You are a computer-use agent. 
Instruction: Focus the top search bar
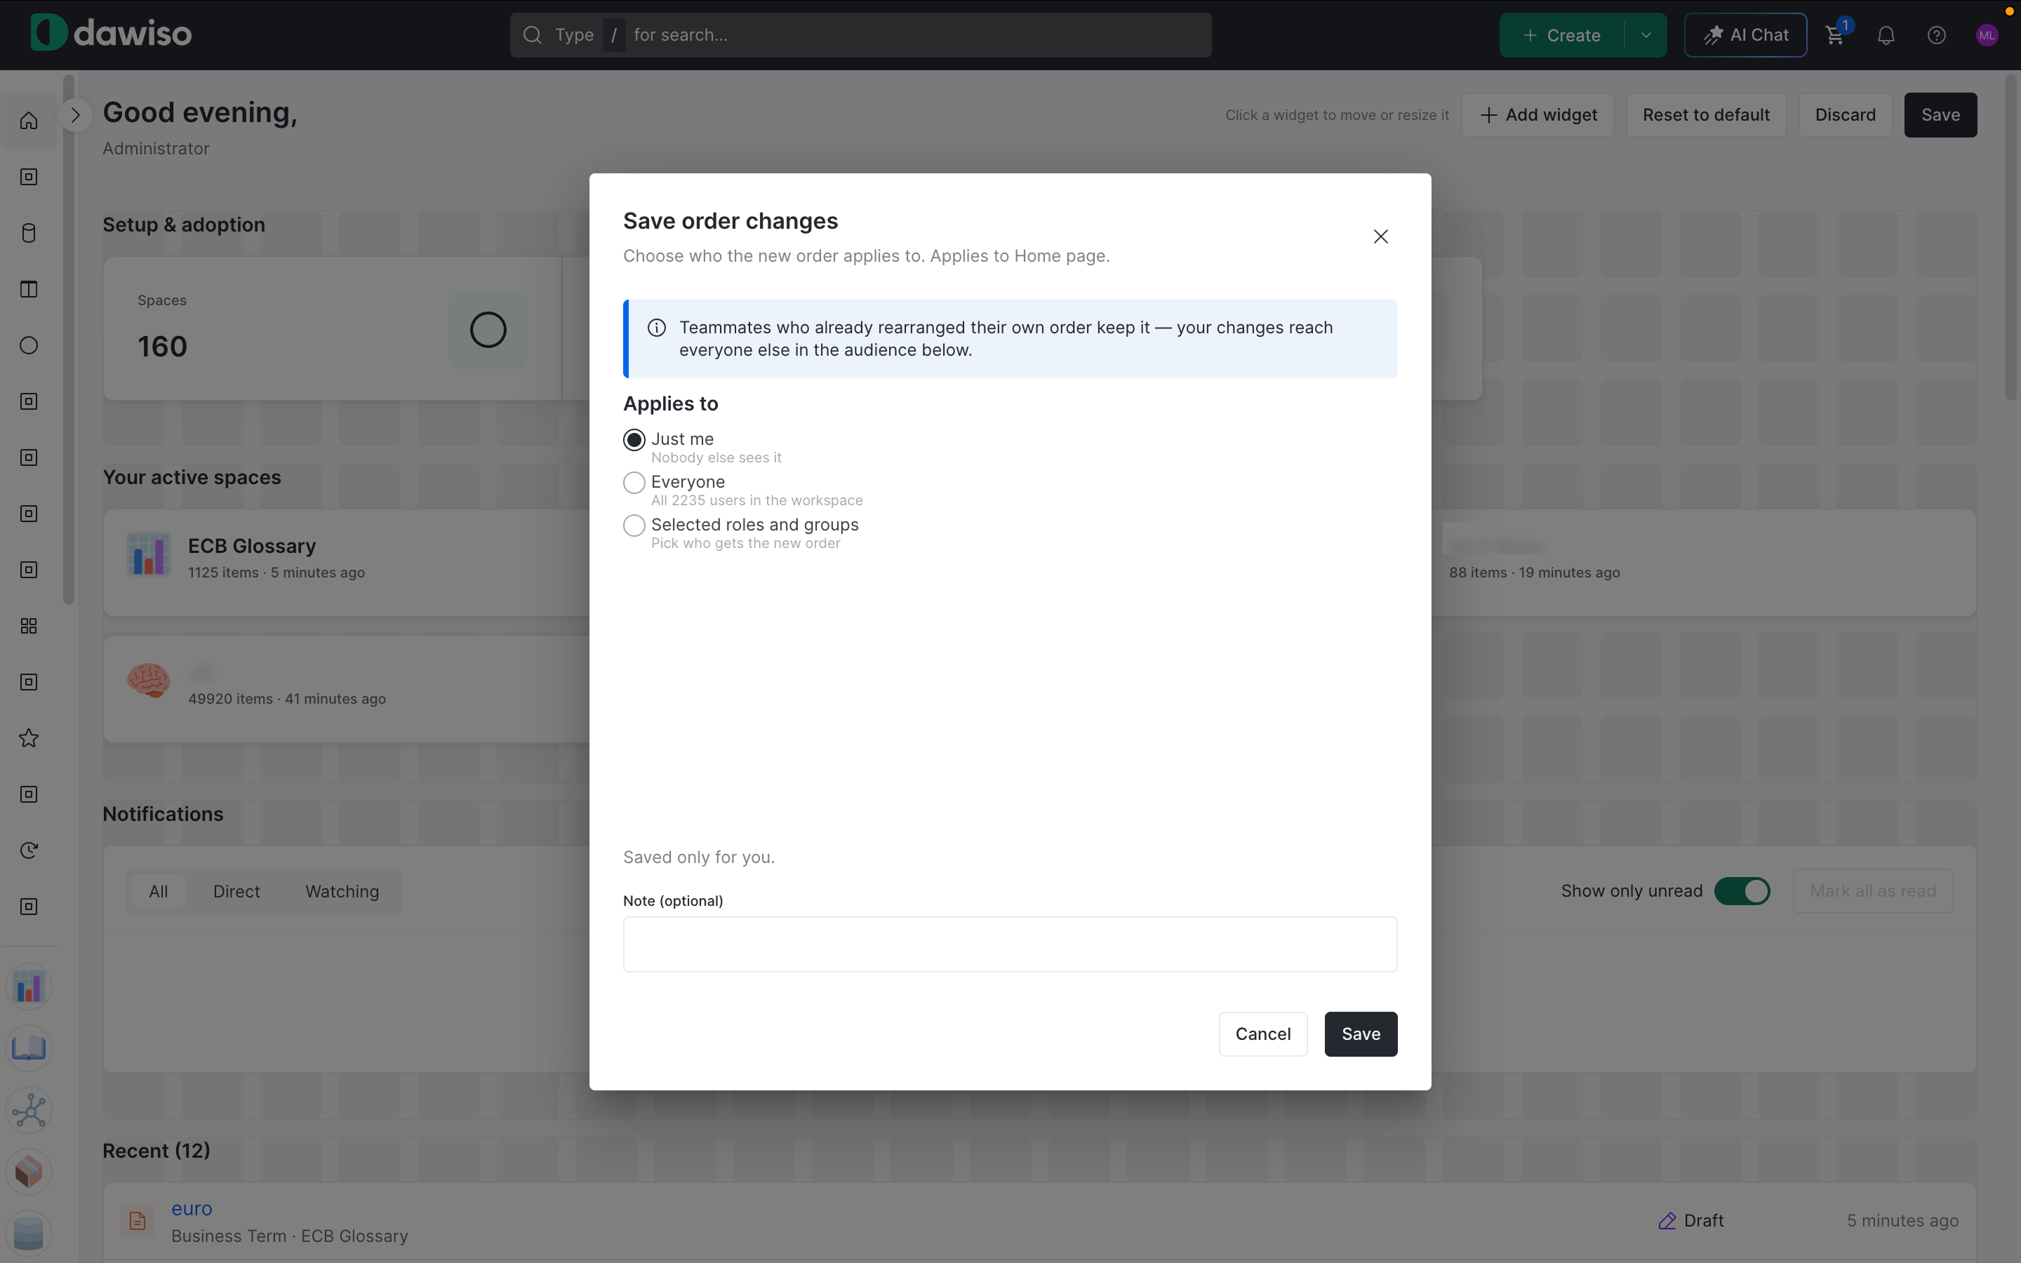point(860,35)
